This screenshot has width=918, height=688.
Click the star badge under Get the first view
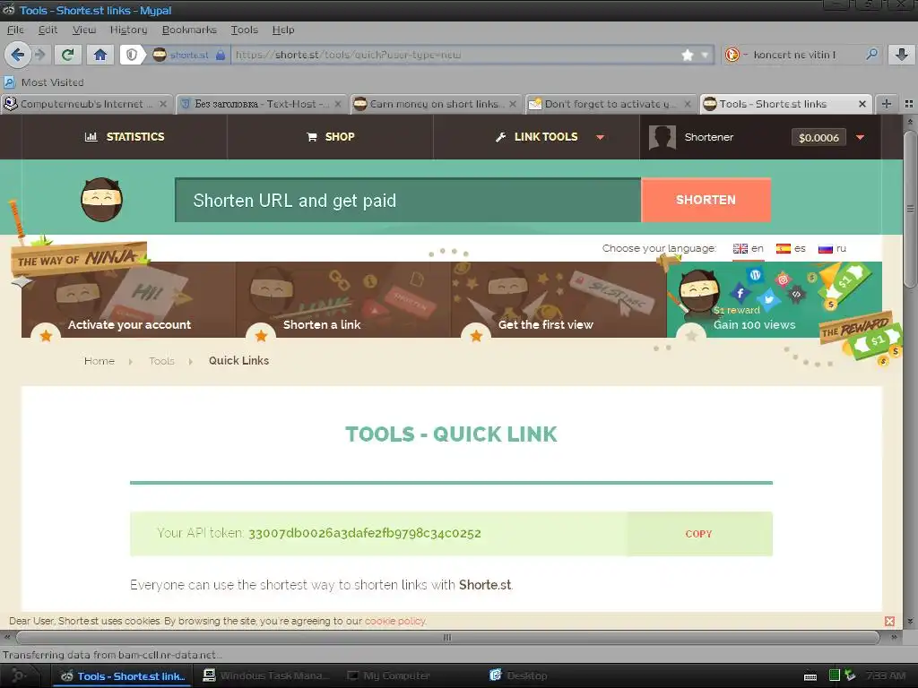coord(477,335)
